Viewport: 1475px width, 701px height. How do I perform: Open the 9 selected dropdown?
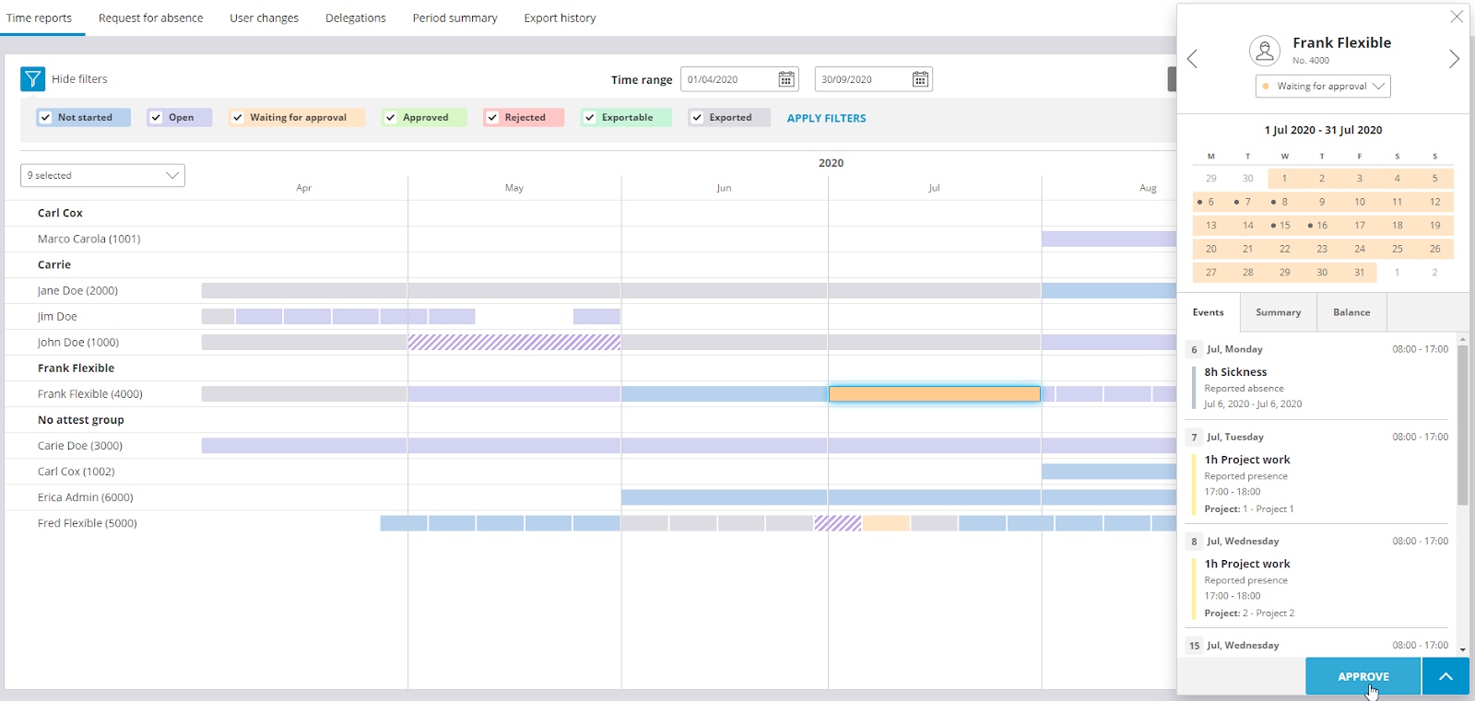(x=102, y=175)
